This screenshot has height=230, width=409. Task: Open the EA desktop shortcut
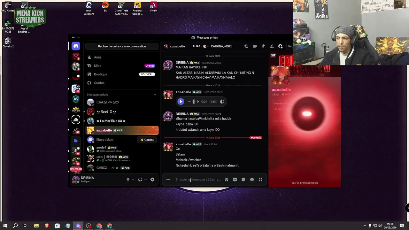[x=105, y=7]
